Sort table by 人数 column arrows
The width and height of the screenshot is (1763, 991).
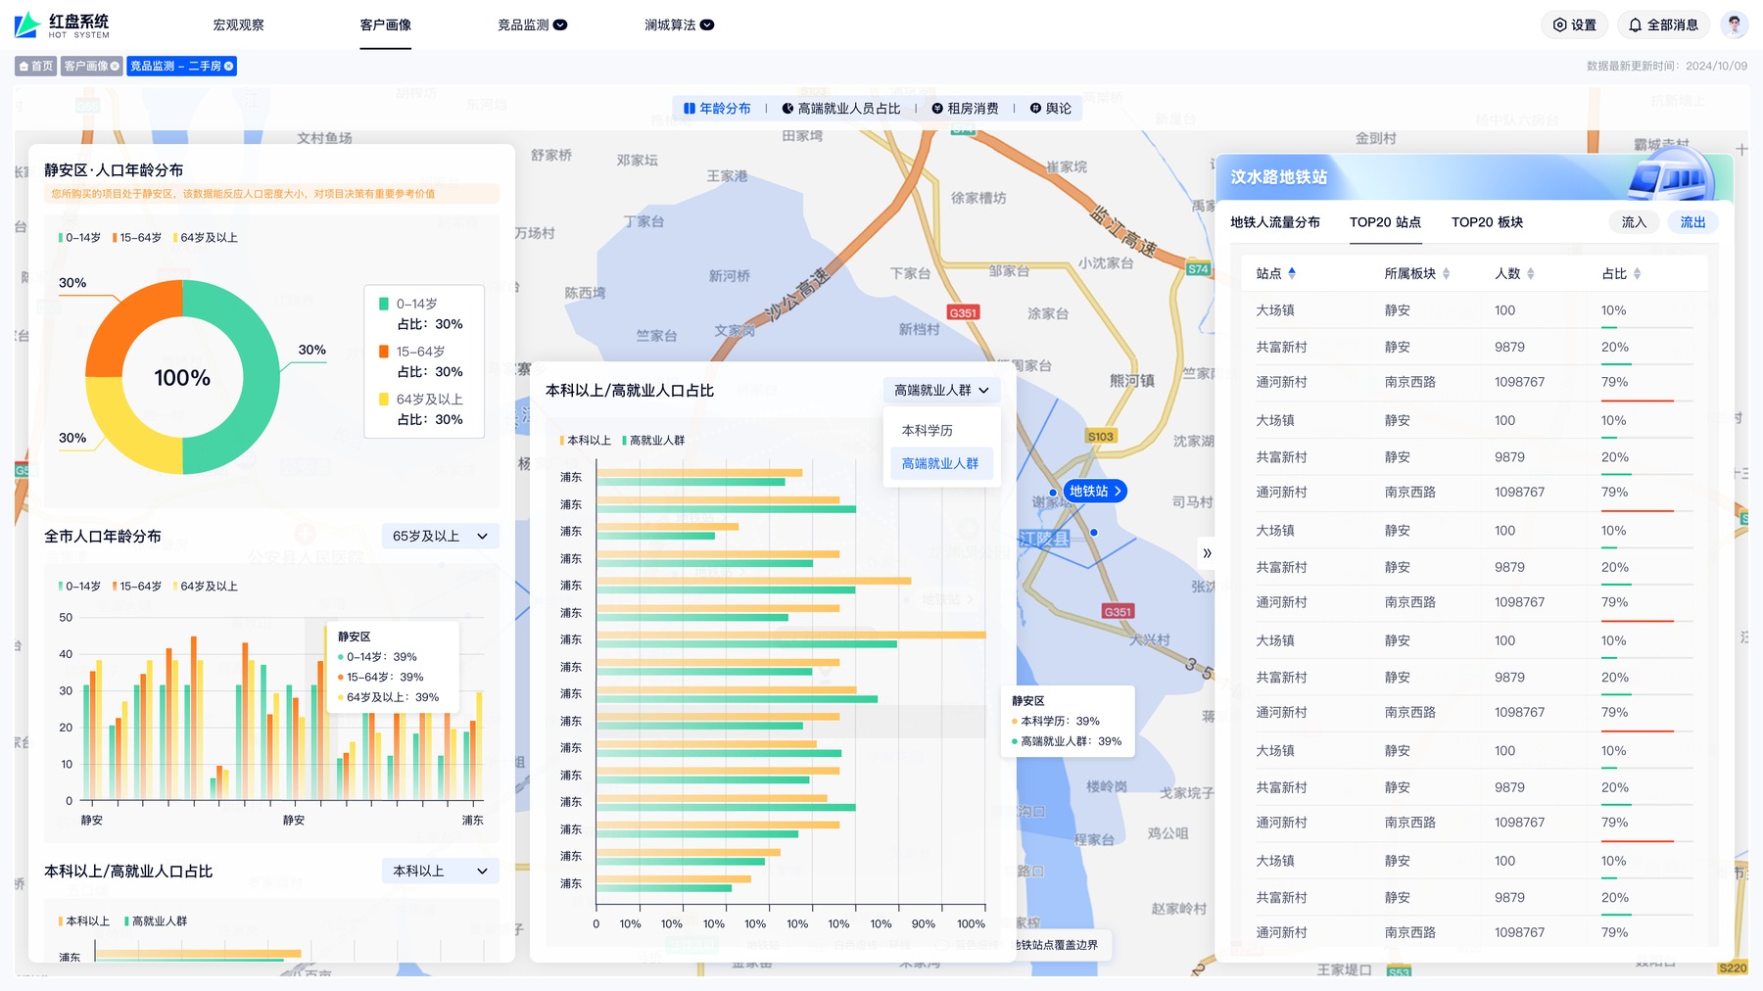pos(1531,274)
